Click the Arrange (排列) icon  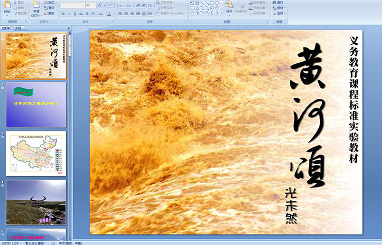pos(229,4)
